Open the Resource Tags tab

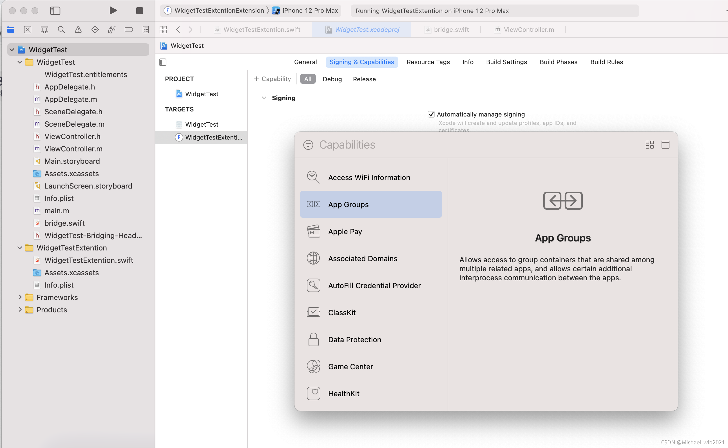coord(428,62)
